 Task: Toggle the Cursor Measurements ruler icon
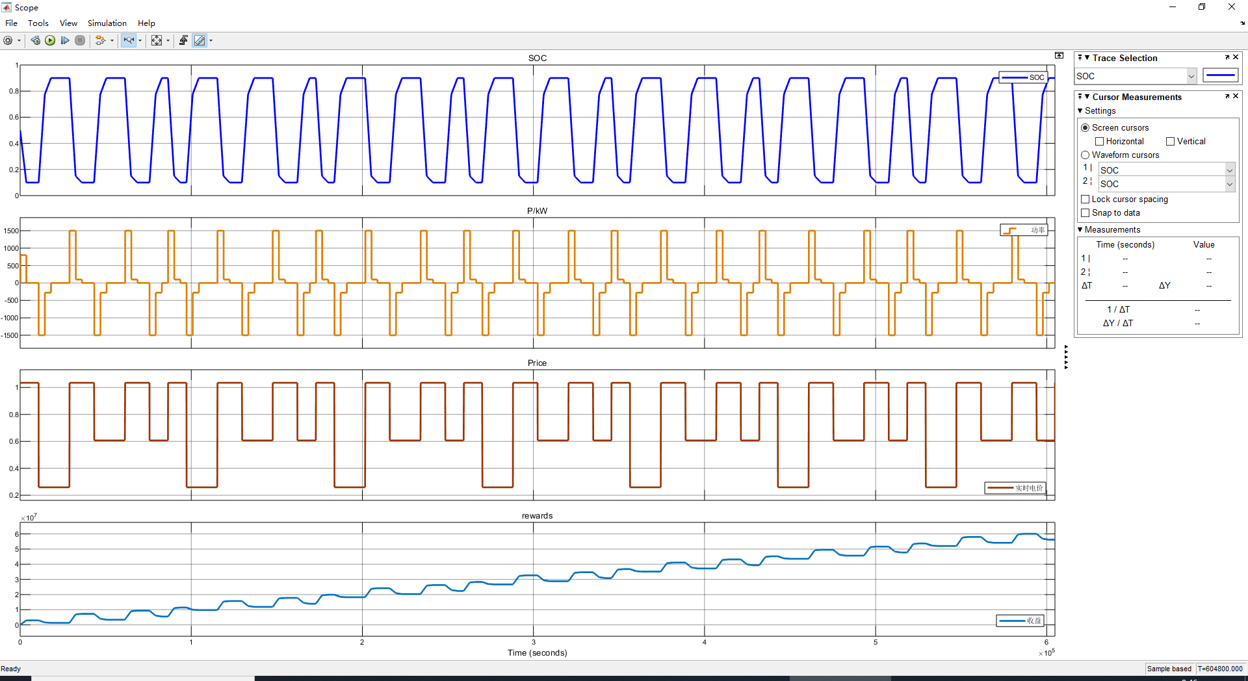click(x=200, y=40)
